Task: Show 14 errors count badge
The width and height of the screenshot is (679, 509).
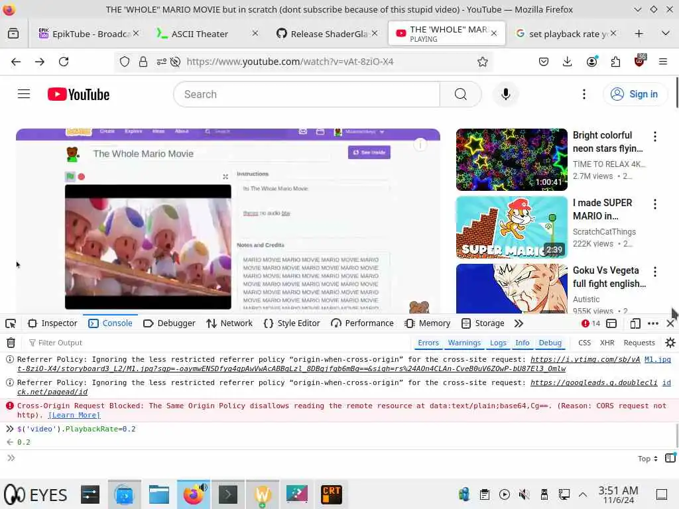Action: tap(591, 323)
